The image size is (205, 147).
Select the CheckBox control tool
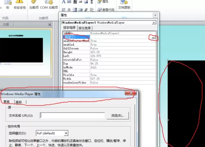[x=64, y=10]
